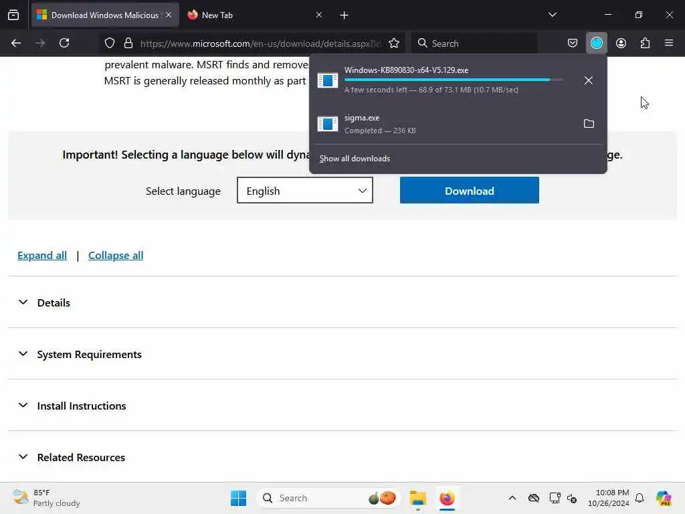The height and width of the screenshot is (514, 685).
Task: Click the Firefox taskbar icon
Action: coord(448,498)
